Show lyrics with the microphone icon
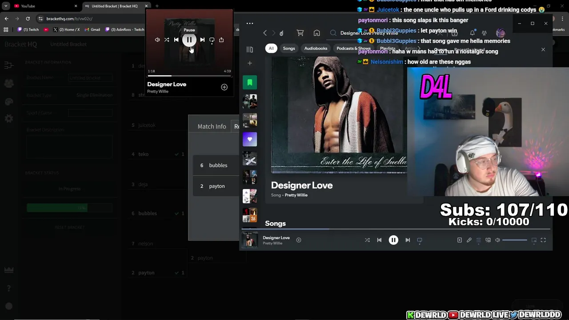The image size is (569, 320). click(x=469, y=240)
